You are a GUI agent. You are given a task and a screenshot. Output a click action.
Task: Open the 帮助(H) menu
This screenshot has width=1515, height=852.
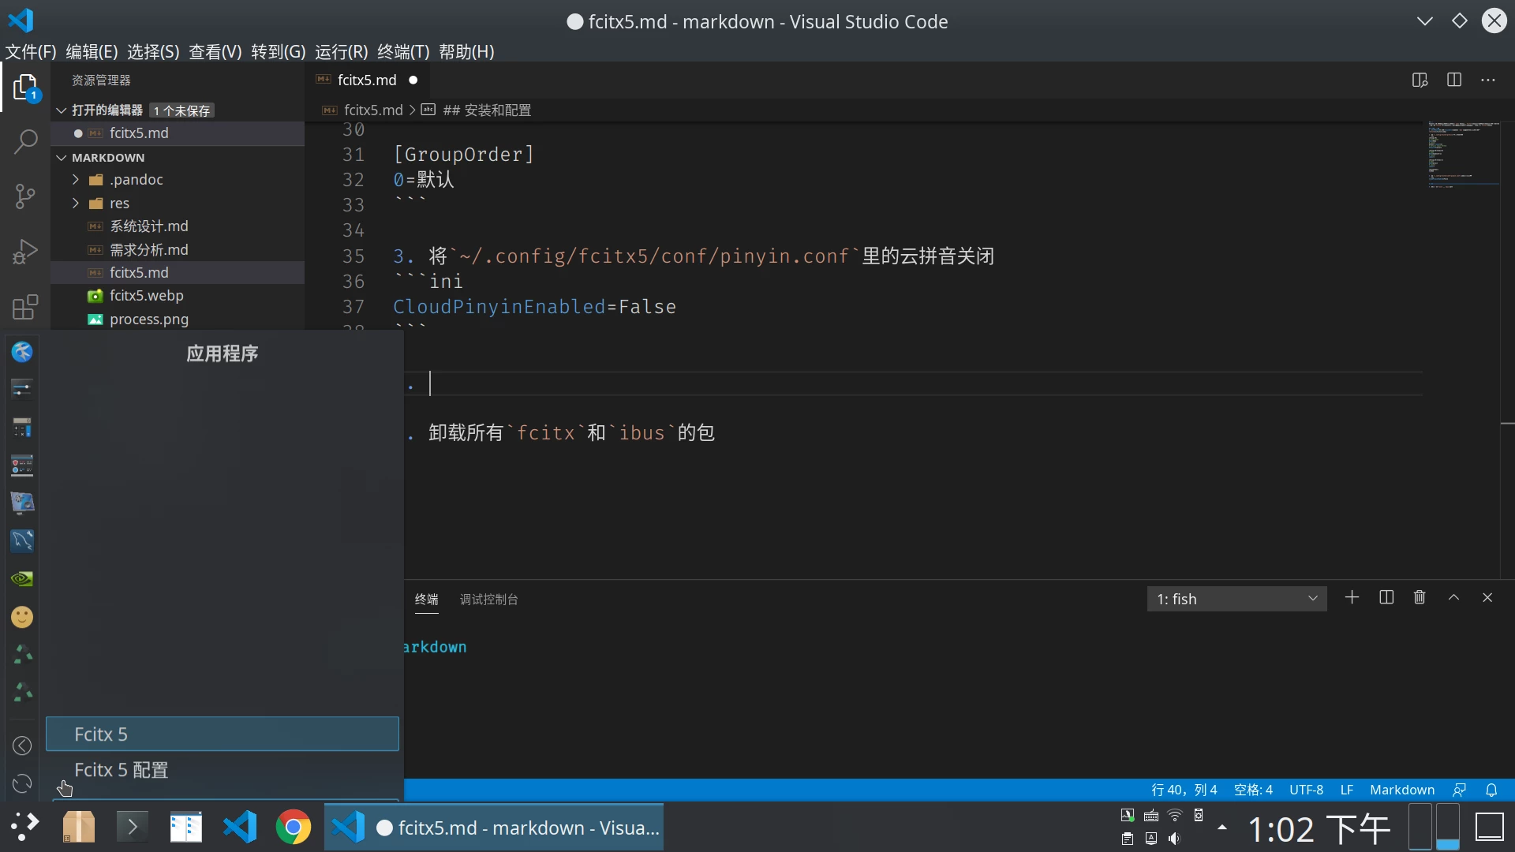[466, 51]
